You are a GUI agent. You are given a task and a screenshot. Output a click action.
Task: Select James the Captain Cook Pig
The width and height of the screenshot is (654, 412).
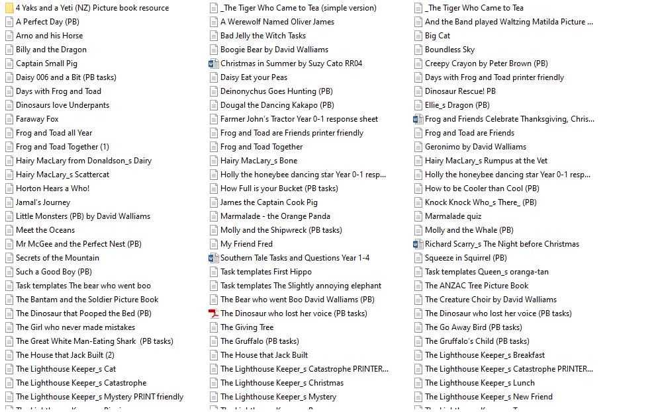[269, 202]
